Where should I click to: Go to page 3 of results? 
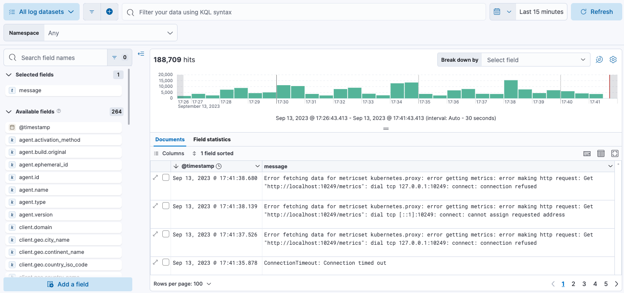click(584, 284)
